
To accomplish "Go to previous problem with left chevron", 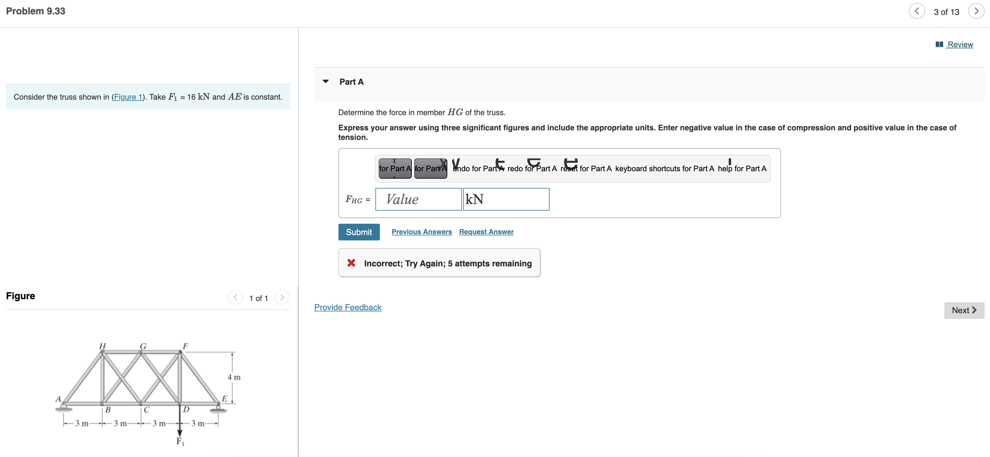I will (x=917, y=11).
